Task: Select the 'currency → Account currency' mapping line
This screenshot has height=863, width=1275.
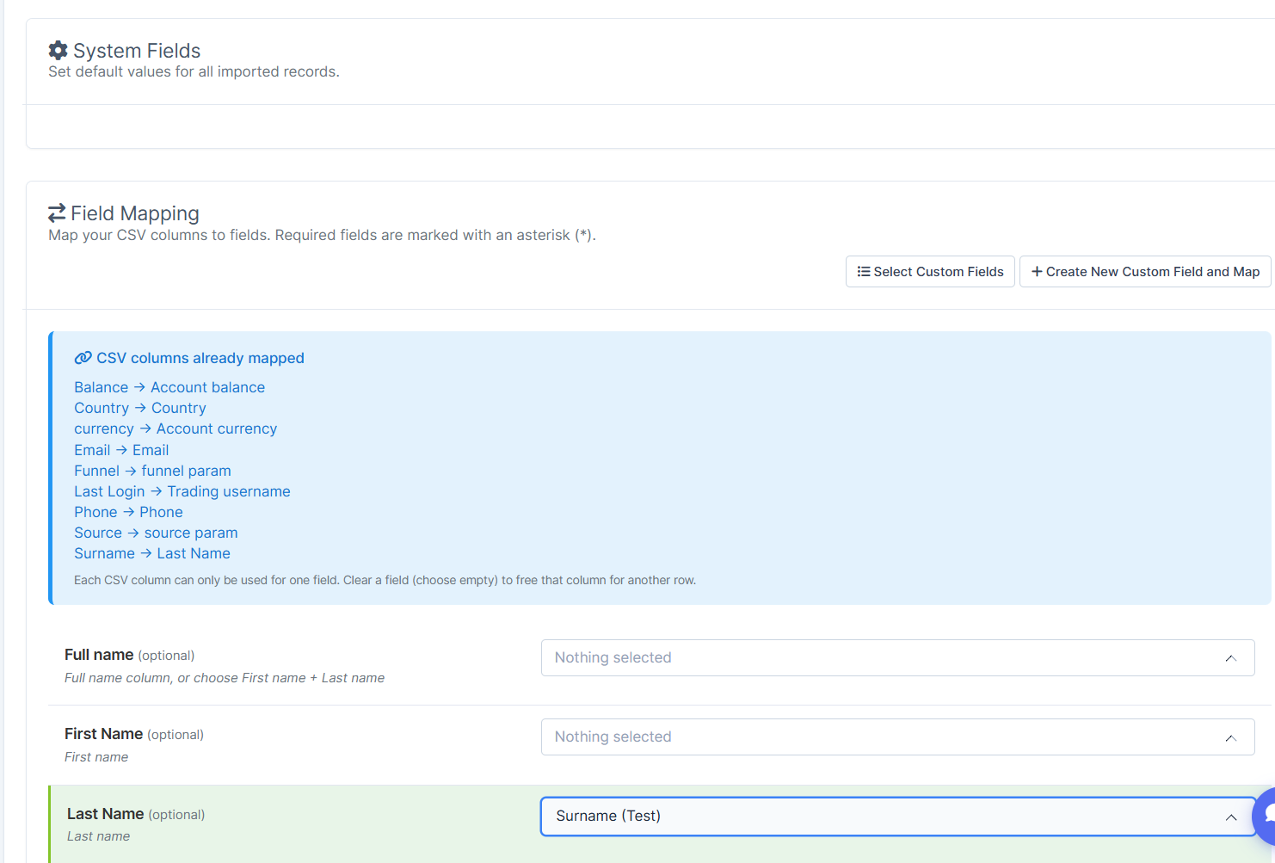Action: 176,428
